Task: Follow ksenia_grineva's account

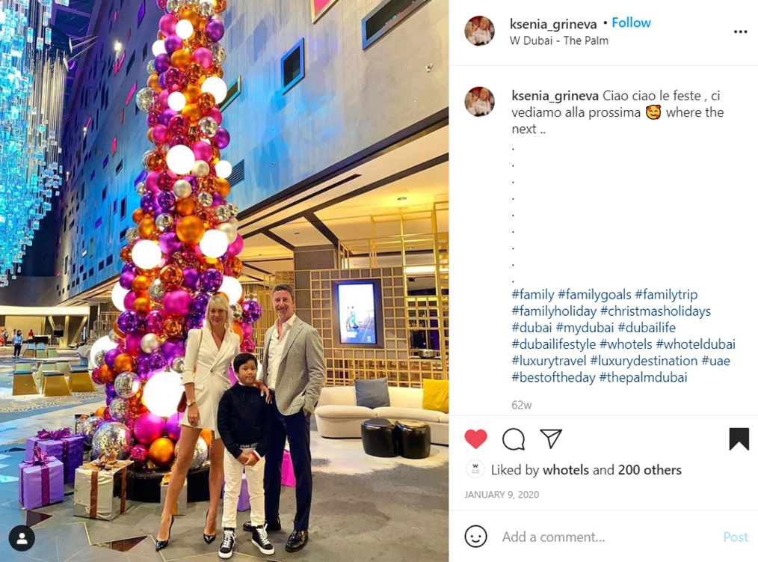Action: (x=631, y=22)
